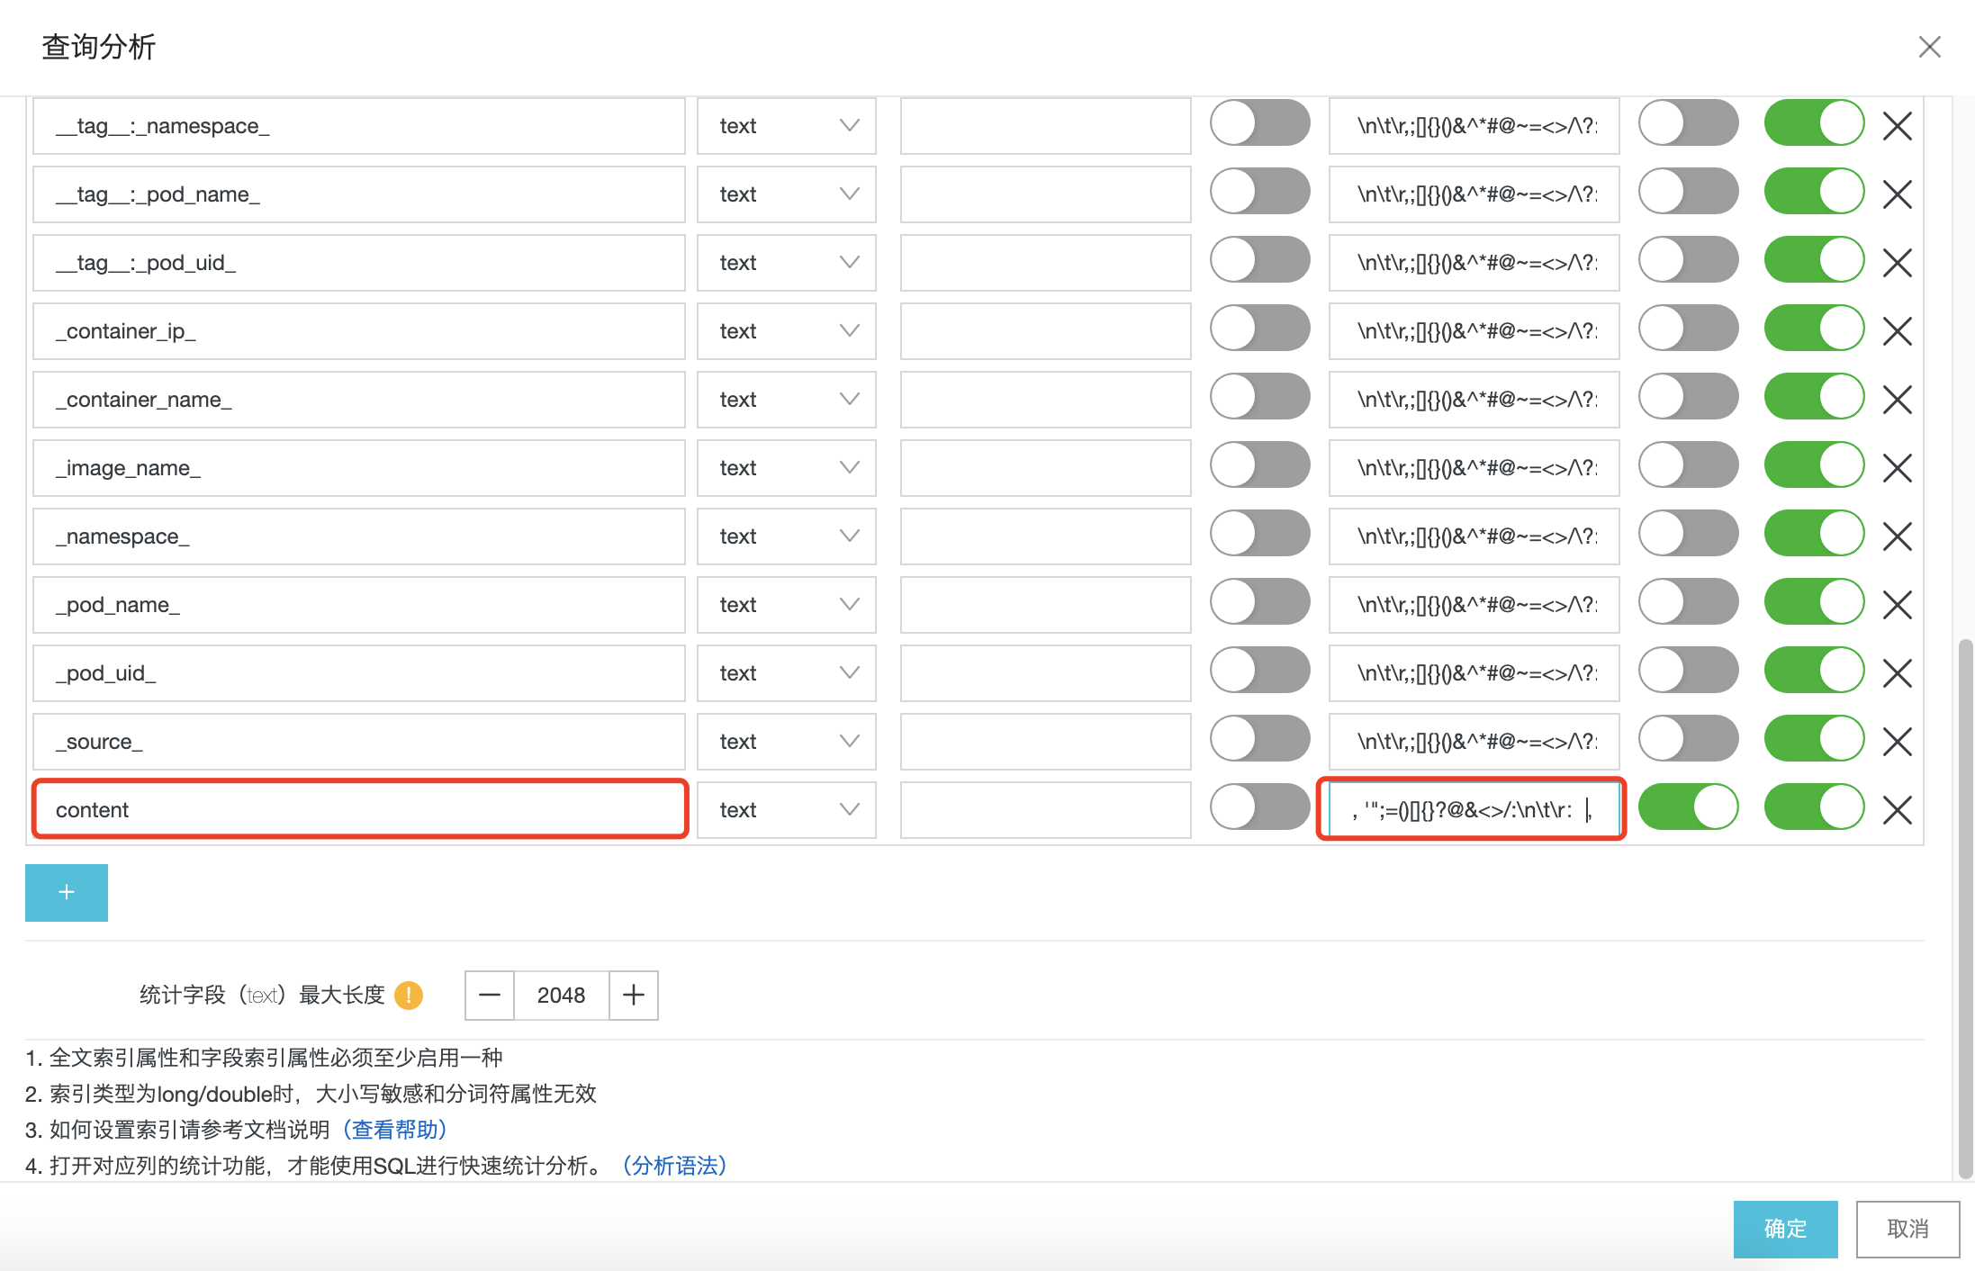Turn off statistics for _image_name_

(x=1813, y=464)
